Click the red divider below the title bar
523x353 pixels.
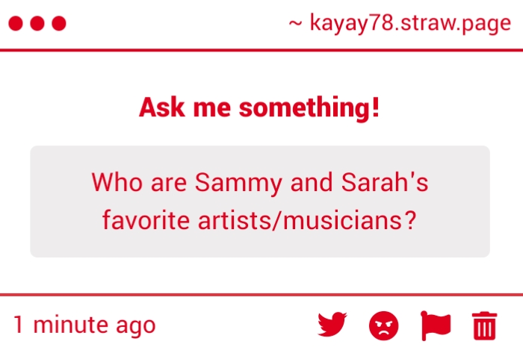[x=261, y=50]
